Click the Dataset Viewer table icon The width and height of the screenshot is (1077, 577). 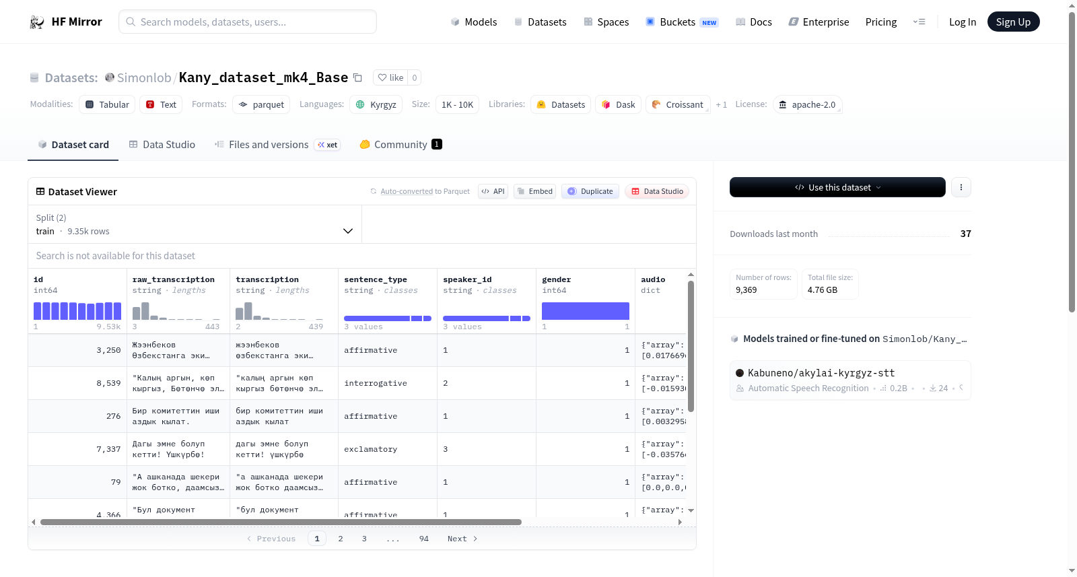(x=40, y=192)
